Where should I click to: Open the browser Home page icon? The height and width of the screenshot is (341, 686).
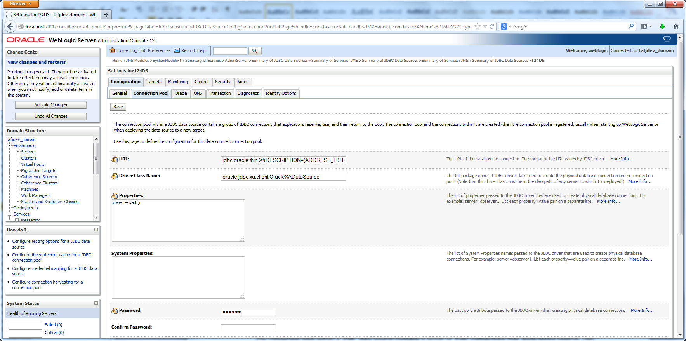(x=676, y=26)
